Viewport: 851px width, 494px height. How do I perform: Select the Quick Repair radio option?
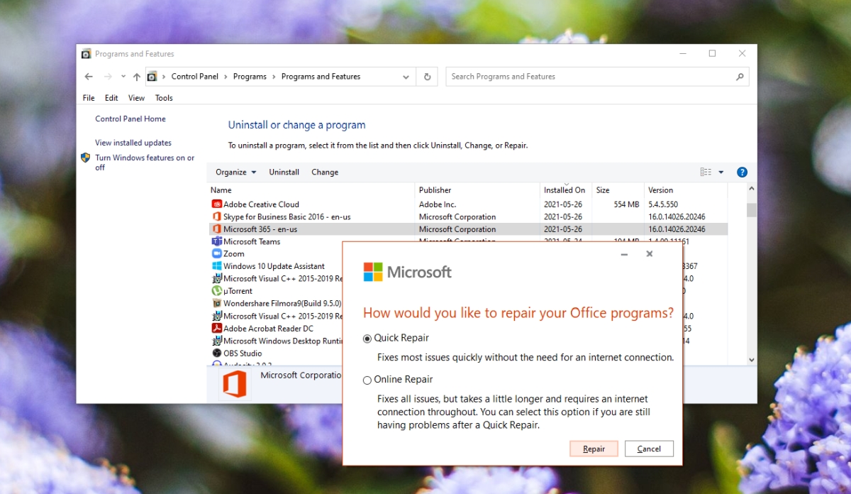[x=367, y=339]
